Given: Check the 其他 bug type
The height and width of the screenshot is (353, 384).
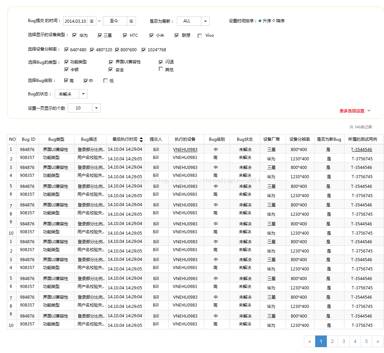Looking at the screenshot, I should (161, 69).
